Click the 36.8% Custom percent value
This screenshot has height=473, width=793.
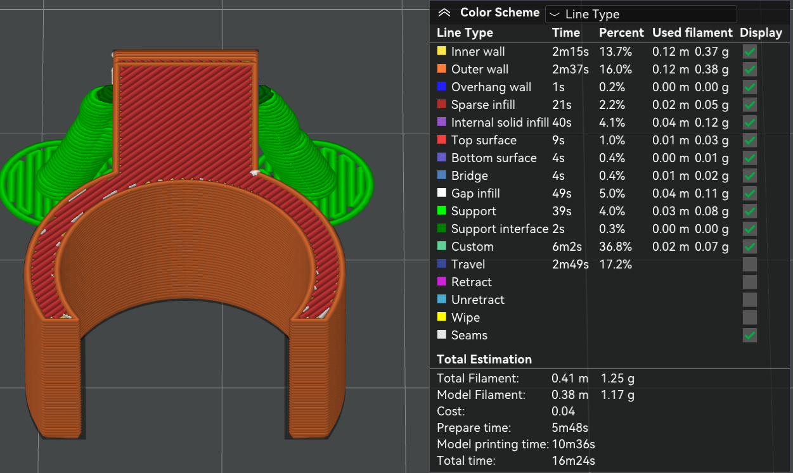point(616,246)
